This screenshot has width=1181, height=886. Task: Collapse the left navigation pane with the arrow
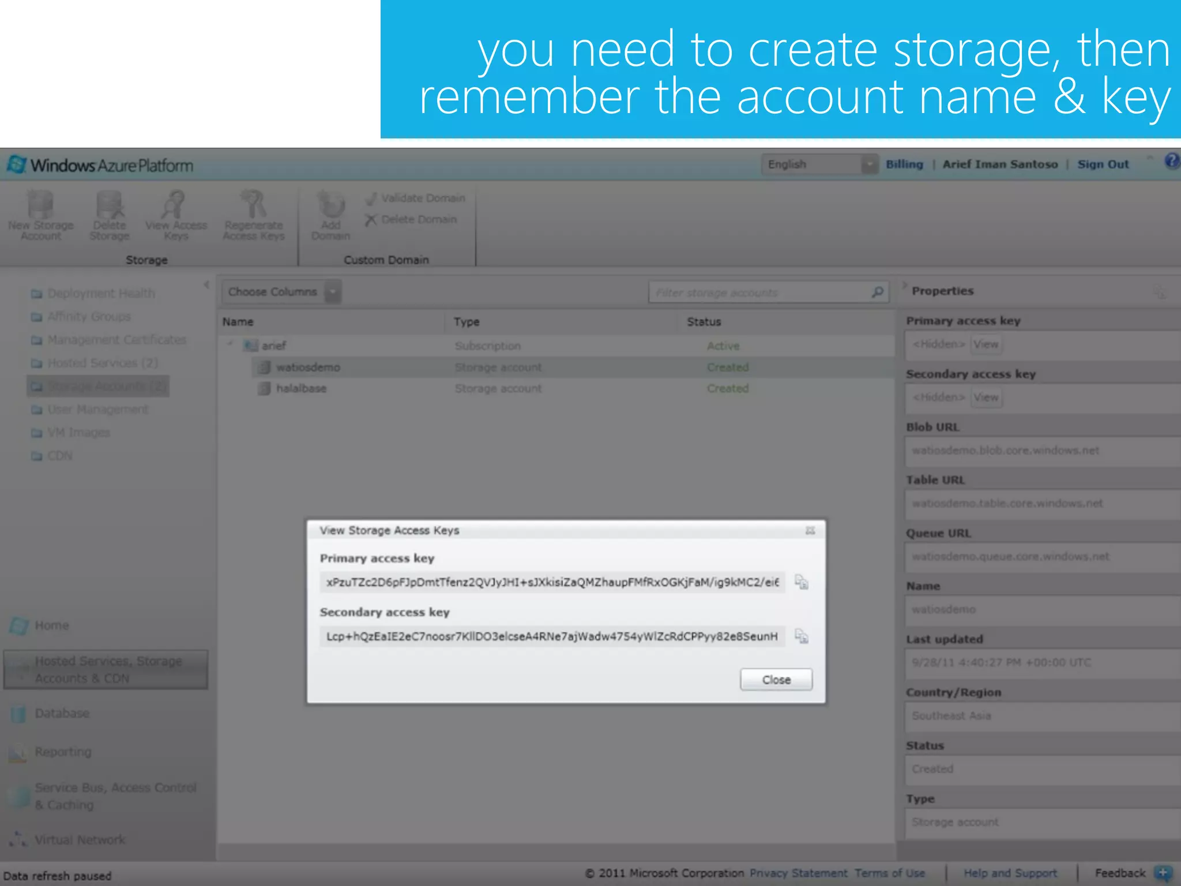pyautogui.click(x=206, y=284)
